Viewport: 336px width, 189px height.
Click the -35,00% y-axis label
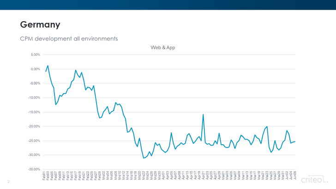[34, 169]
